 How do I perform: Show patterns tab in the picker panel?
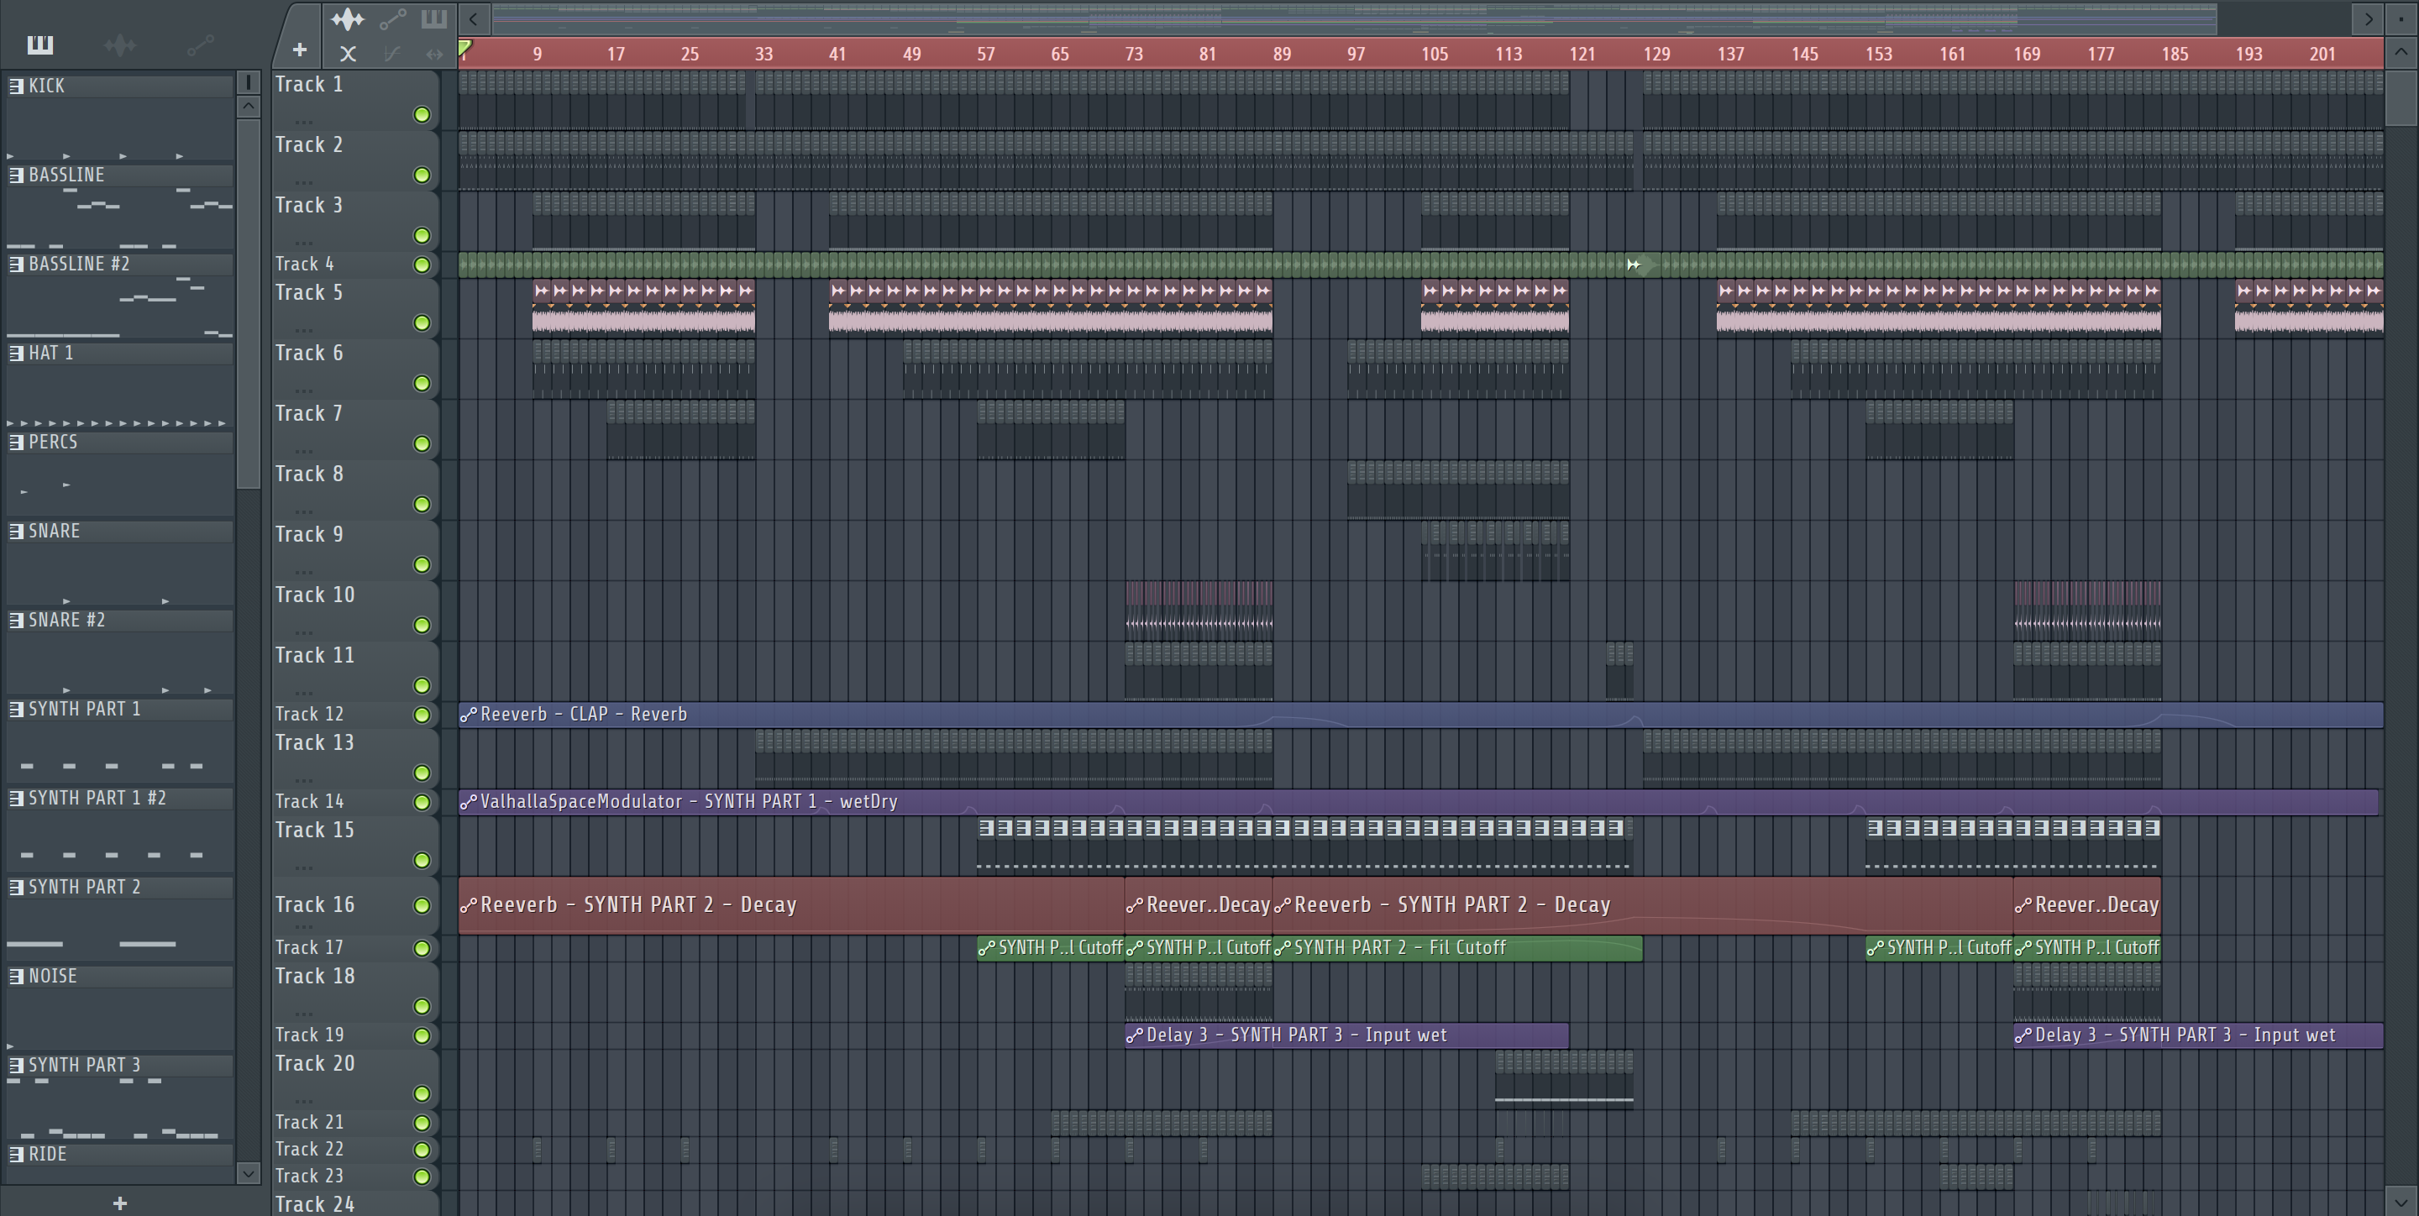(x=40, y=45)
